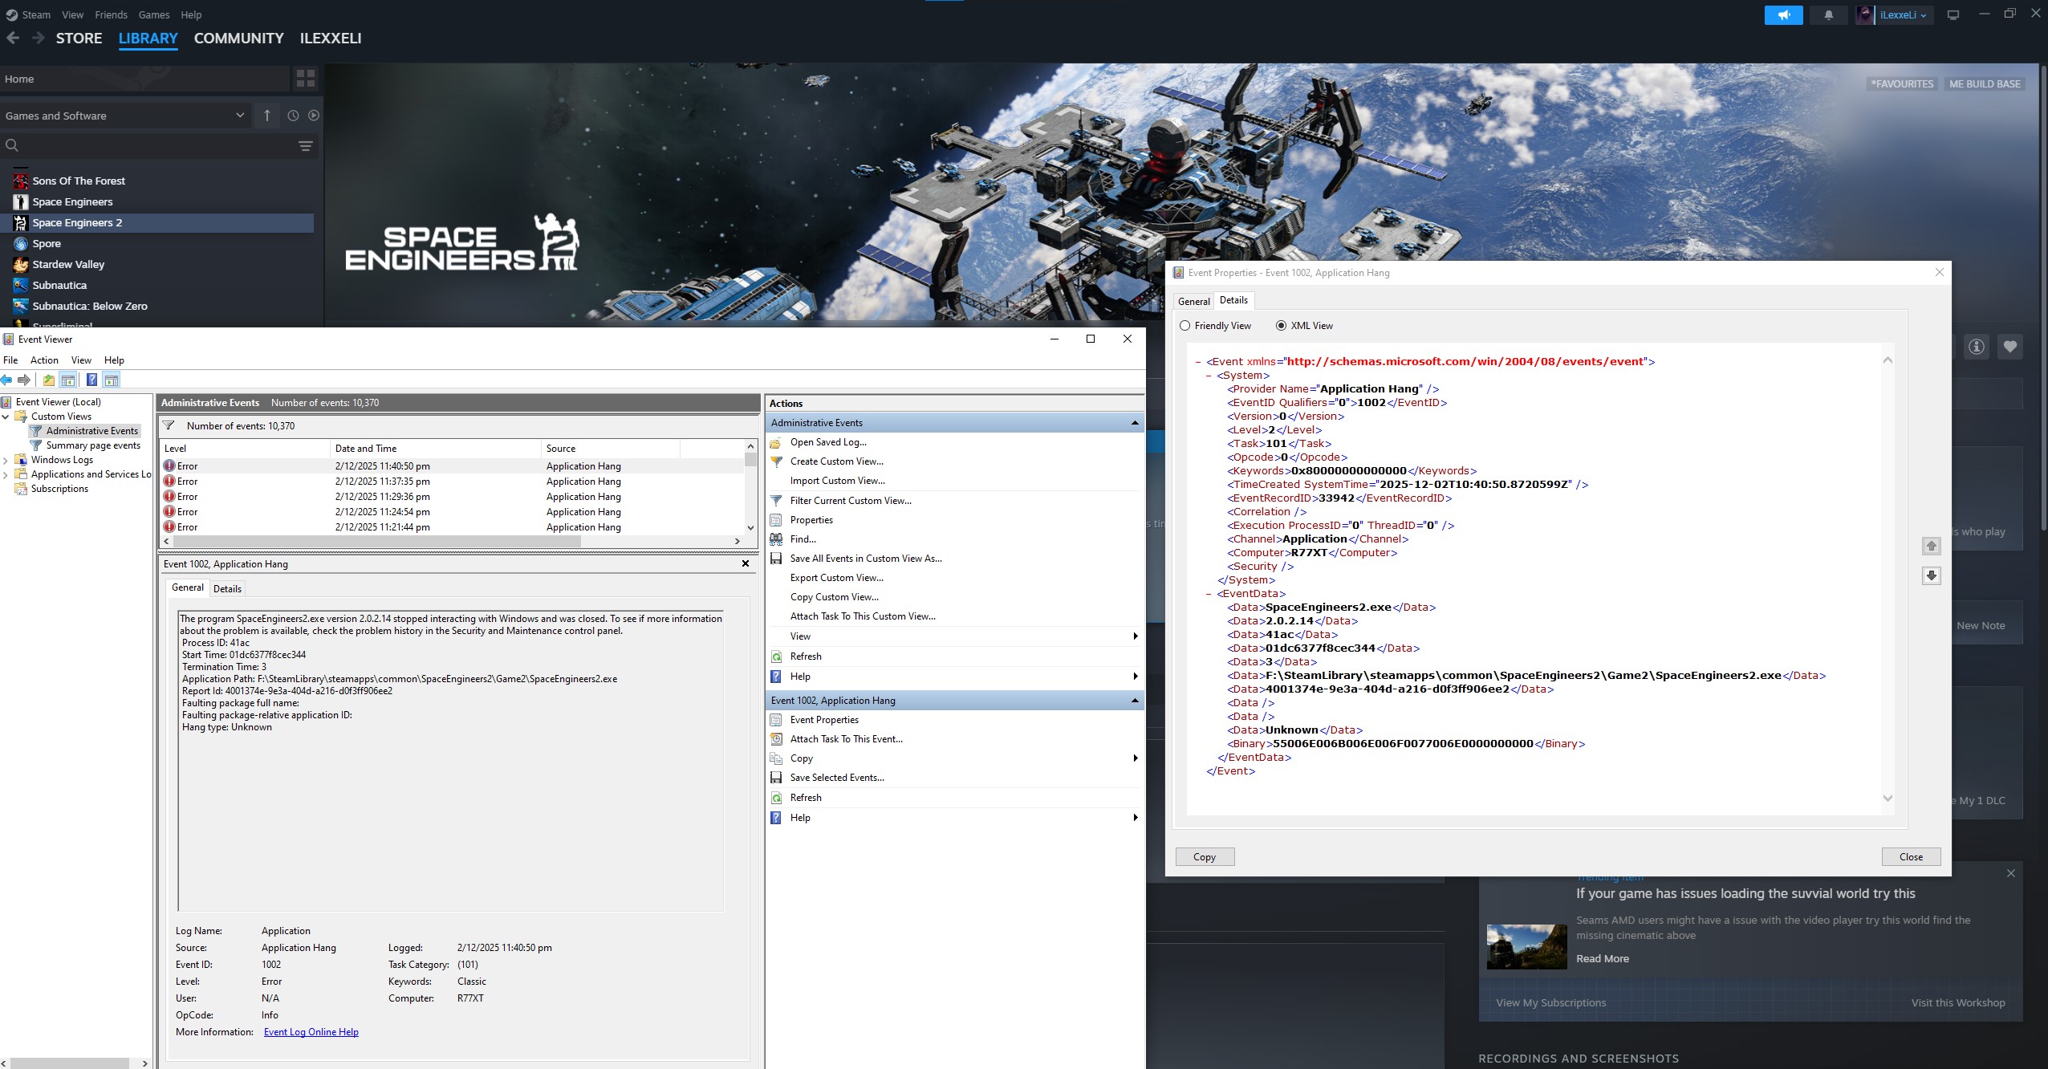Click Read More on the trending item
The image size is (2048, 1069).
tap(1602, 959)
